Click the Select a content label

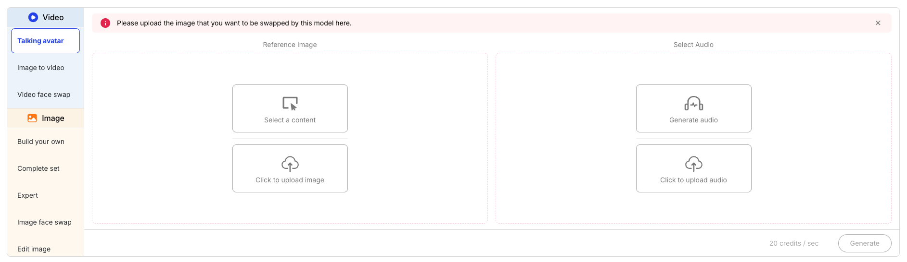[x=290, y=120]
